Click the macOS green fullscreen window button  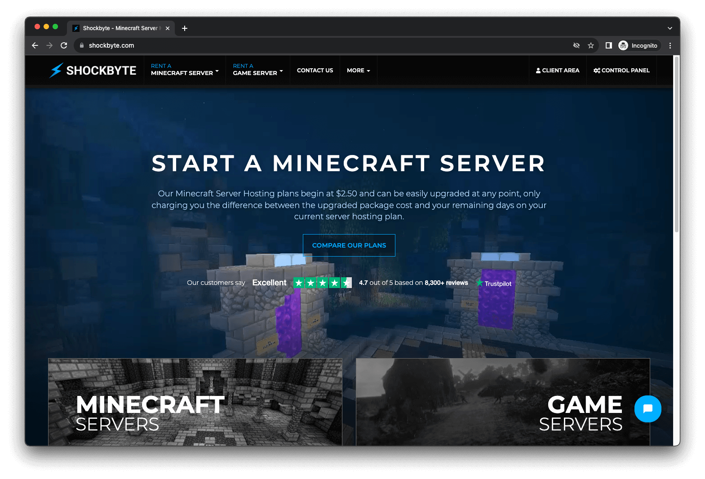point(55,27)
